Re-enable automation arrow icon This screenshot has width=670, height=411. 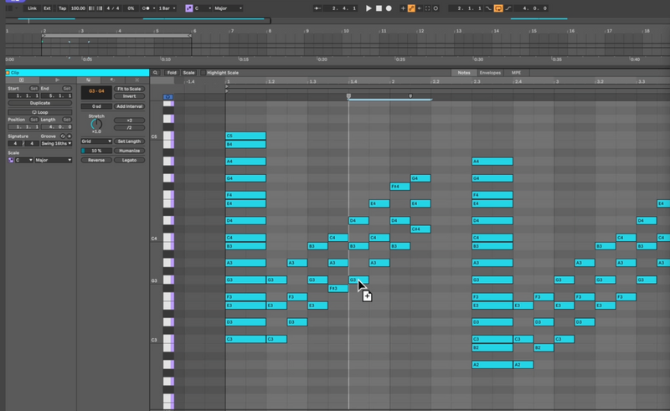[x=420, y=8]
